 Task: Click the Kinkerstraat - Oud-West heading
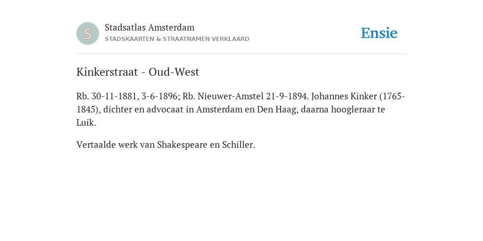click(138, 72)
